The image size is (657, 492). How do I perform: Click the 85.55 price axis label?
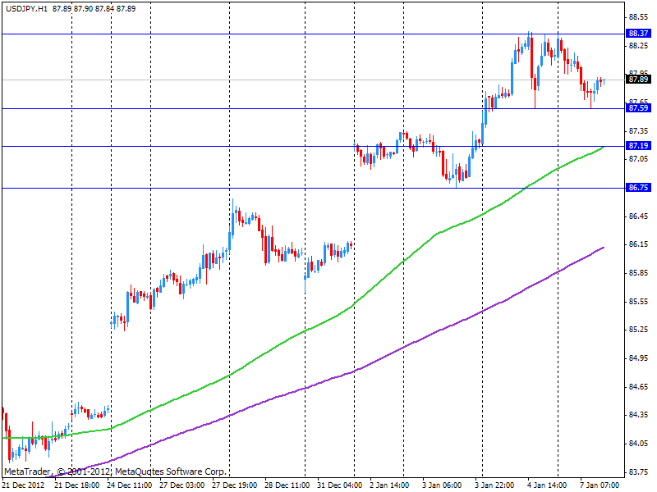639,302
